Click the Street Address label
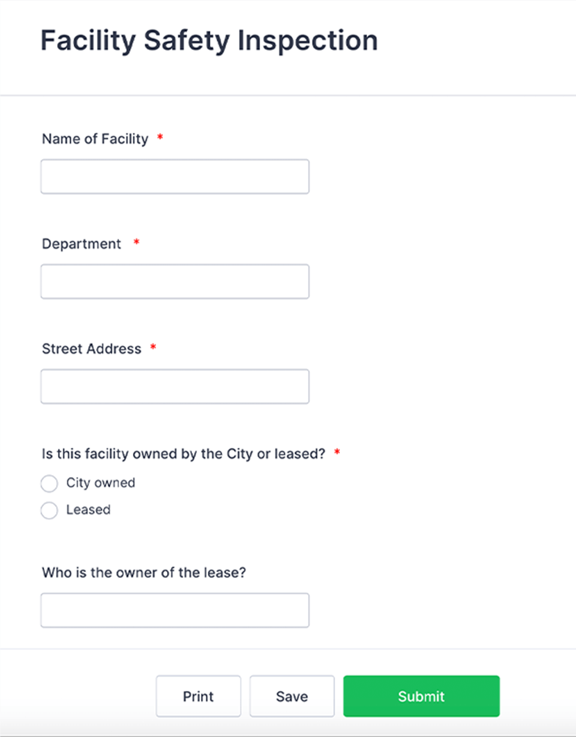Screen dimensions: 576x737 pyautogui.click(x=91, y=349)
